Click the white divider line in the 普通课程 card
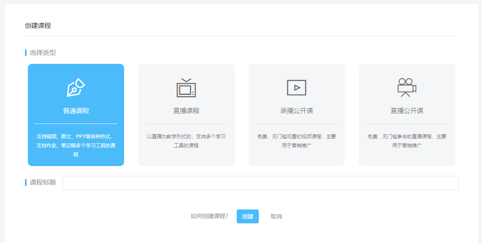Viewport: 482px width, 243px height. [x=76, y=124]
